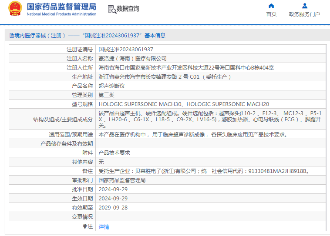Click the 附件 row label

point(88,153)
